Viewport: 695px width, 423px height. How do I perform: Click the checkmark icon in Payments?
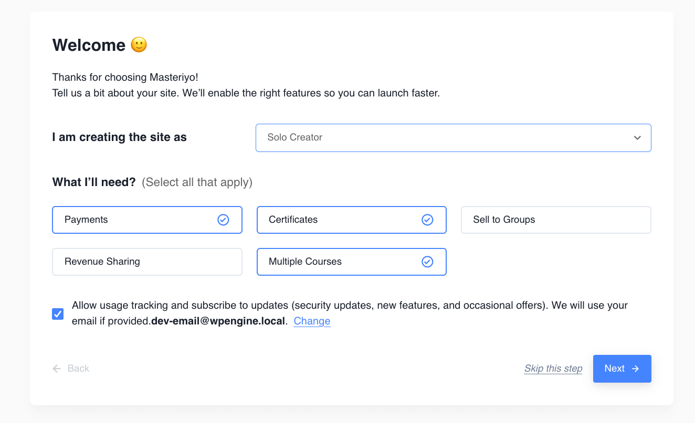pyautogui.click(x=223, y=220)
